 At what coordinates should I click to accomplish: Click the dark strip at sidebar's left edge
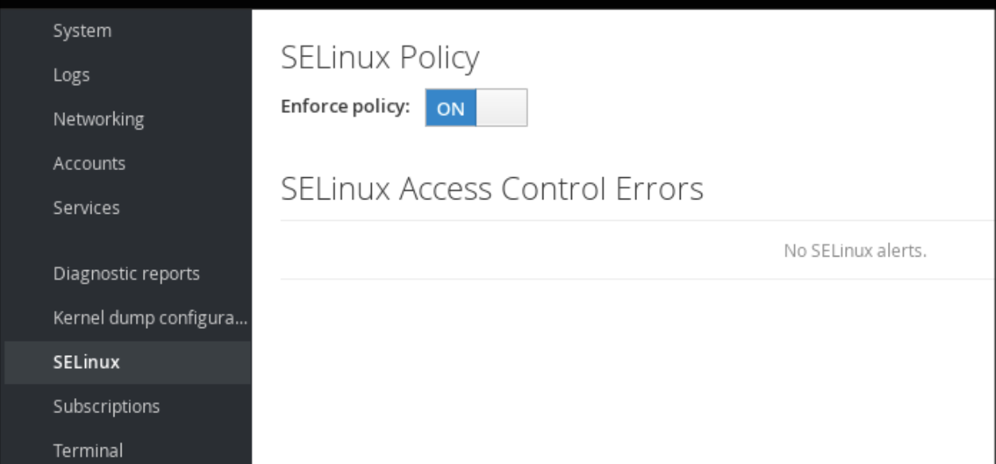(x=2, y=238)
